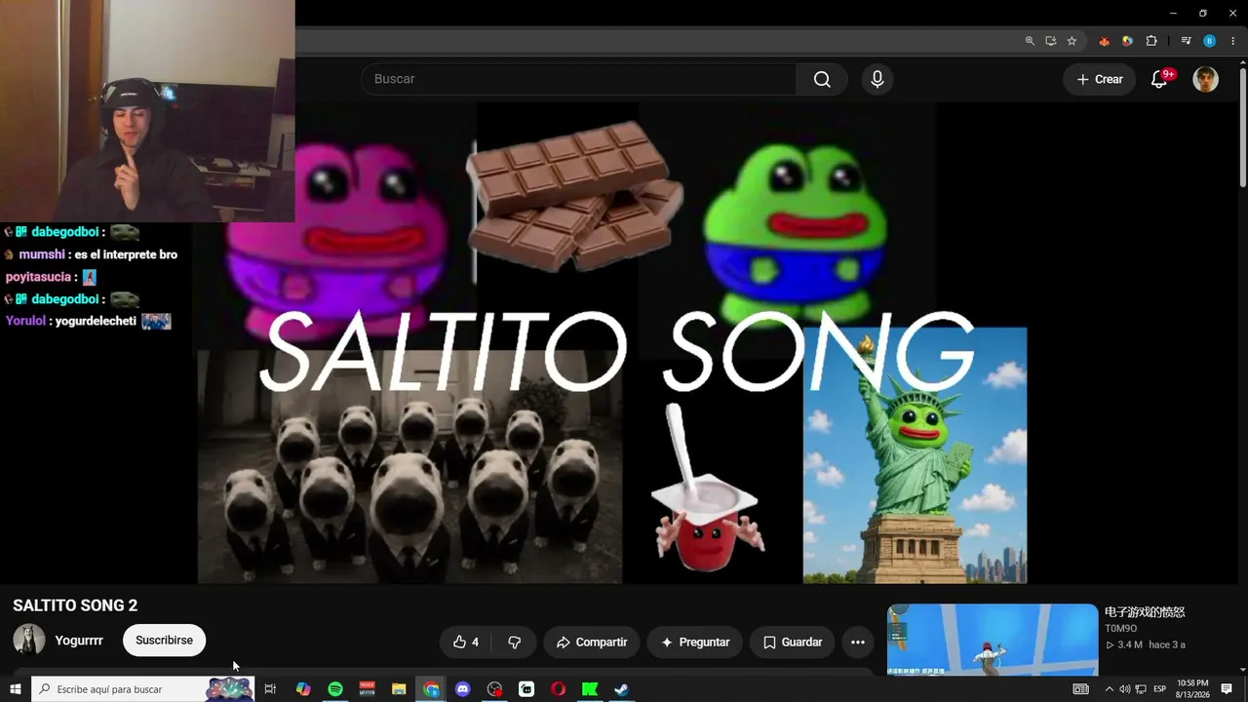Click chat username poyitasucia
This screenshot has width=1248, height=702.
(38, 277)
